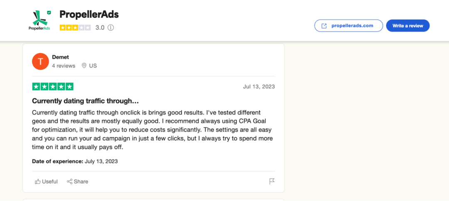Visit propellerads.com via the external link button
Screen dimensions: 449x201
[348, 26]
